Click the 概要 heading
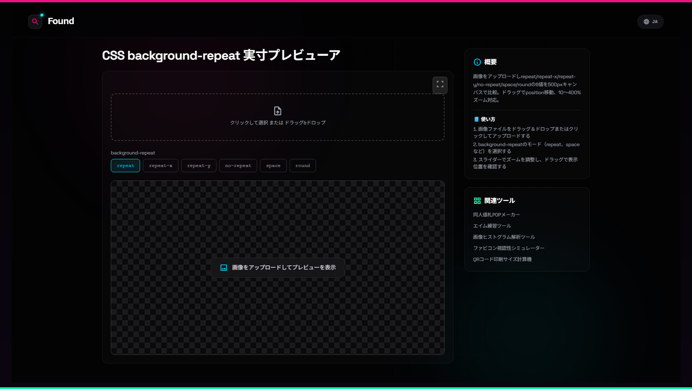Image resolution: width=692 pixels, height=389 pixels. [x=490, y=62]
